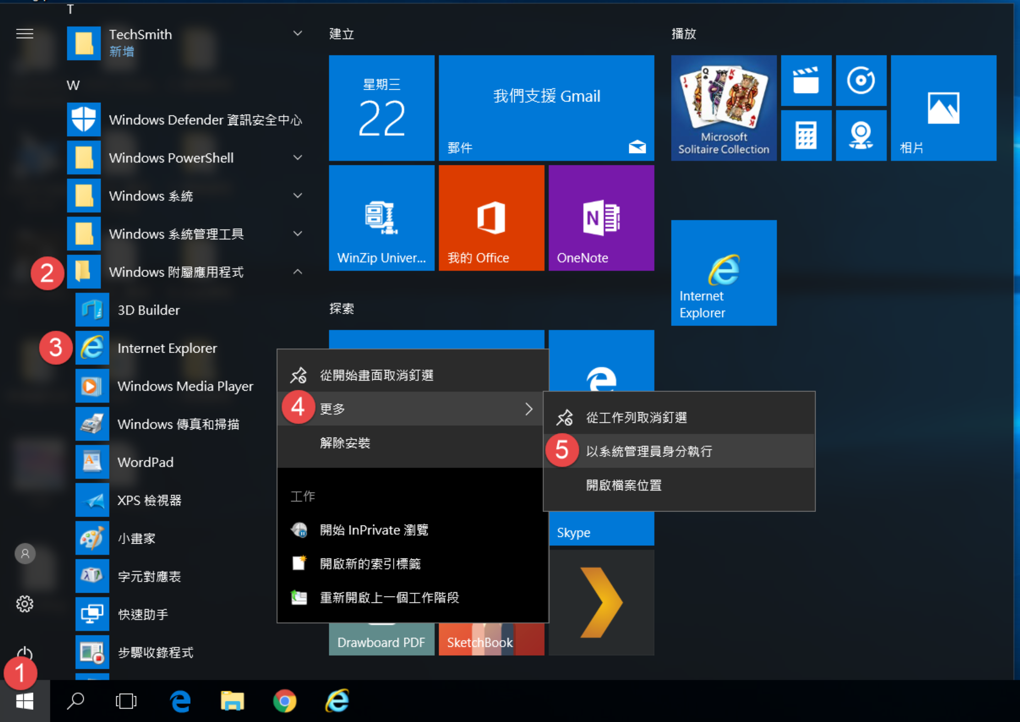Viewport: 1020px width, 722px height.
Task: Choose 解除安裝 from the context menu
Action: coord(413,443)
